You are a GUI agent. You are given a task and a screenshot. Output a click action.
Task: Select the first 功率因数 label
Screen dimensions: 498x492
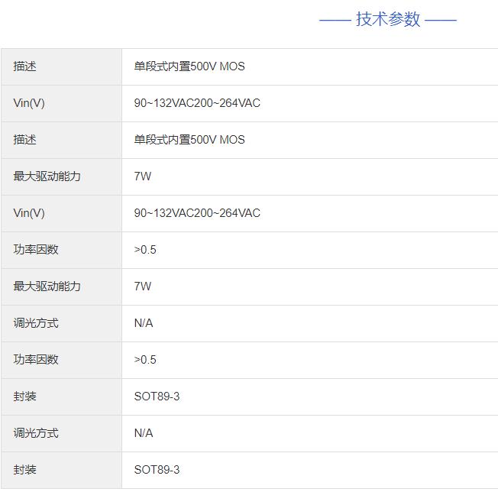36,250
